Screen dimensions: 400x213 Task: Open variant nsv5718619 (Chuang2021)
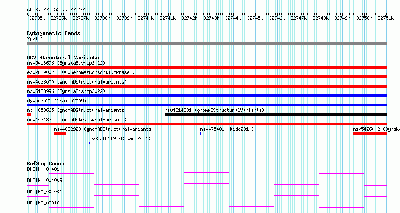click(x=120, y=138)
